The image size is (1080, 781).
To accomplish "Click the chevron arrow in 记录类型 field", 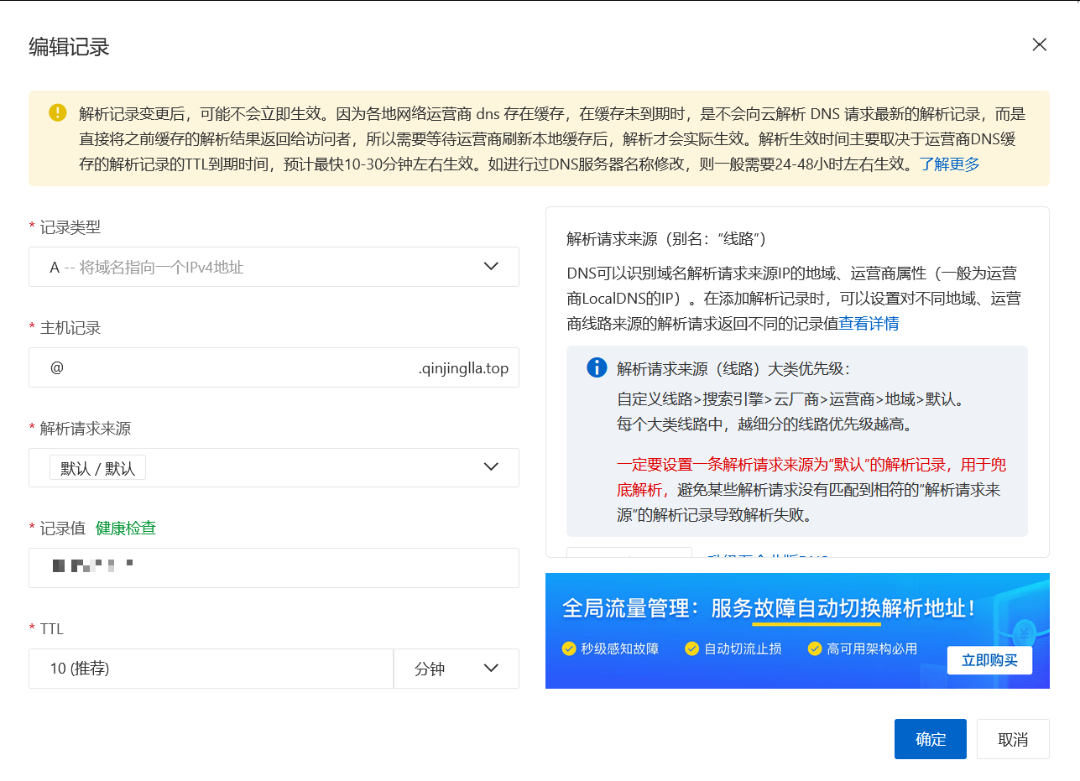I will coord(491,267).
